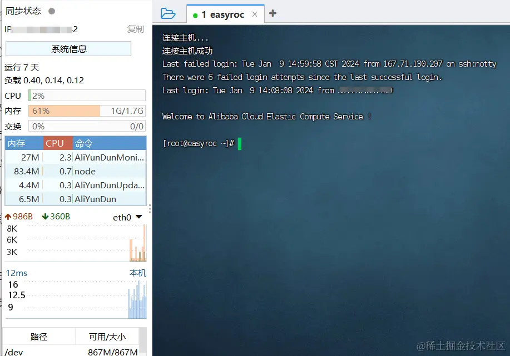Click the Welcome to Alibaba Cloud line
This screenshot has width=510, height=356.
click(266, 117)
